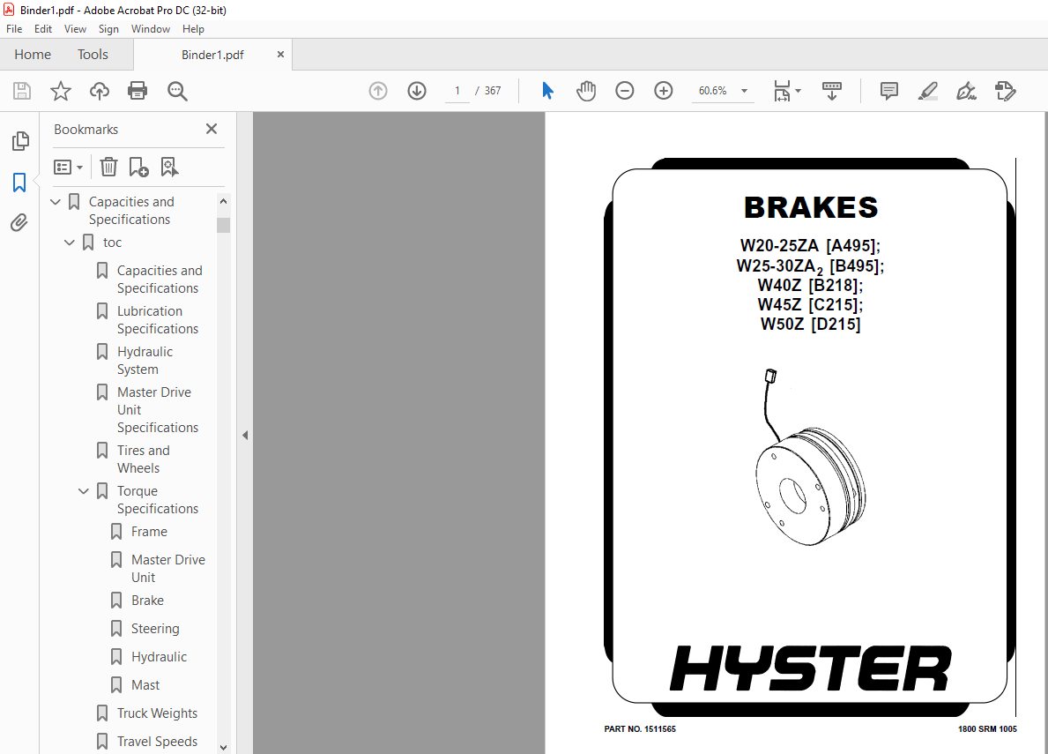Open the Hydraulic System bookmark
This screenshot has width=1048, height=754.
(145, 361)
